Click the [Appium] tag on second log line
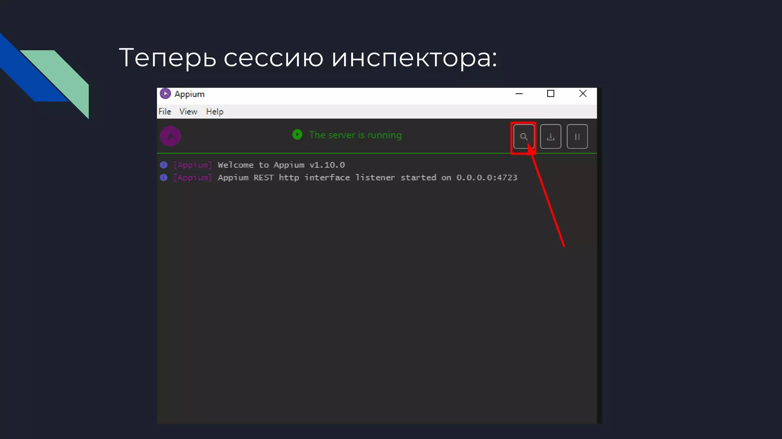The height and width of the screenshot is (439, 782). click(x=192, y=178)
